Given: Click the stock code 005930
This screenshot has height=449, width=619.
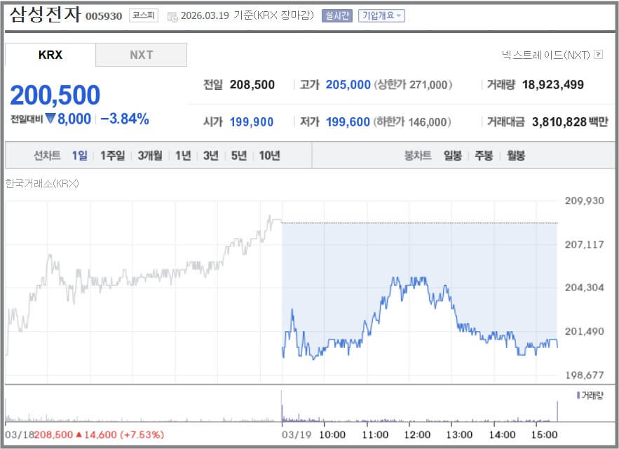Looking at the screenshot, I should click(104, 16).
